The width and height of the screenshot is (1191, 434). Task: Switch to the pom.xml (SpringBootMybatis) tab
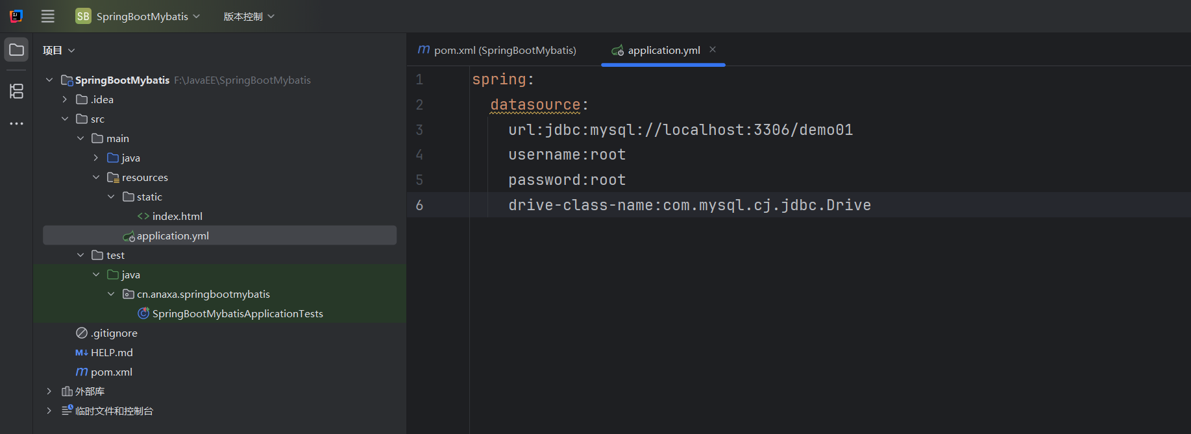(497, 50)
